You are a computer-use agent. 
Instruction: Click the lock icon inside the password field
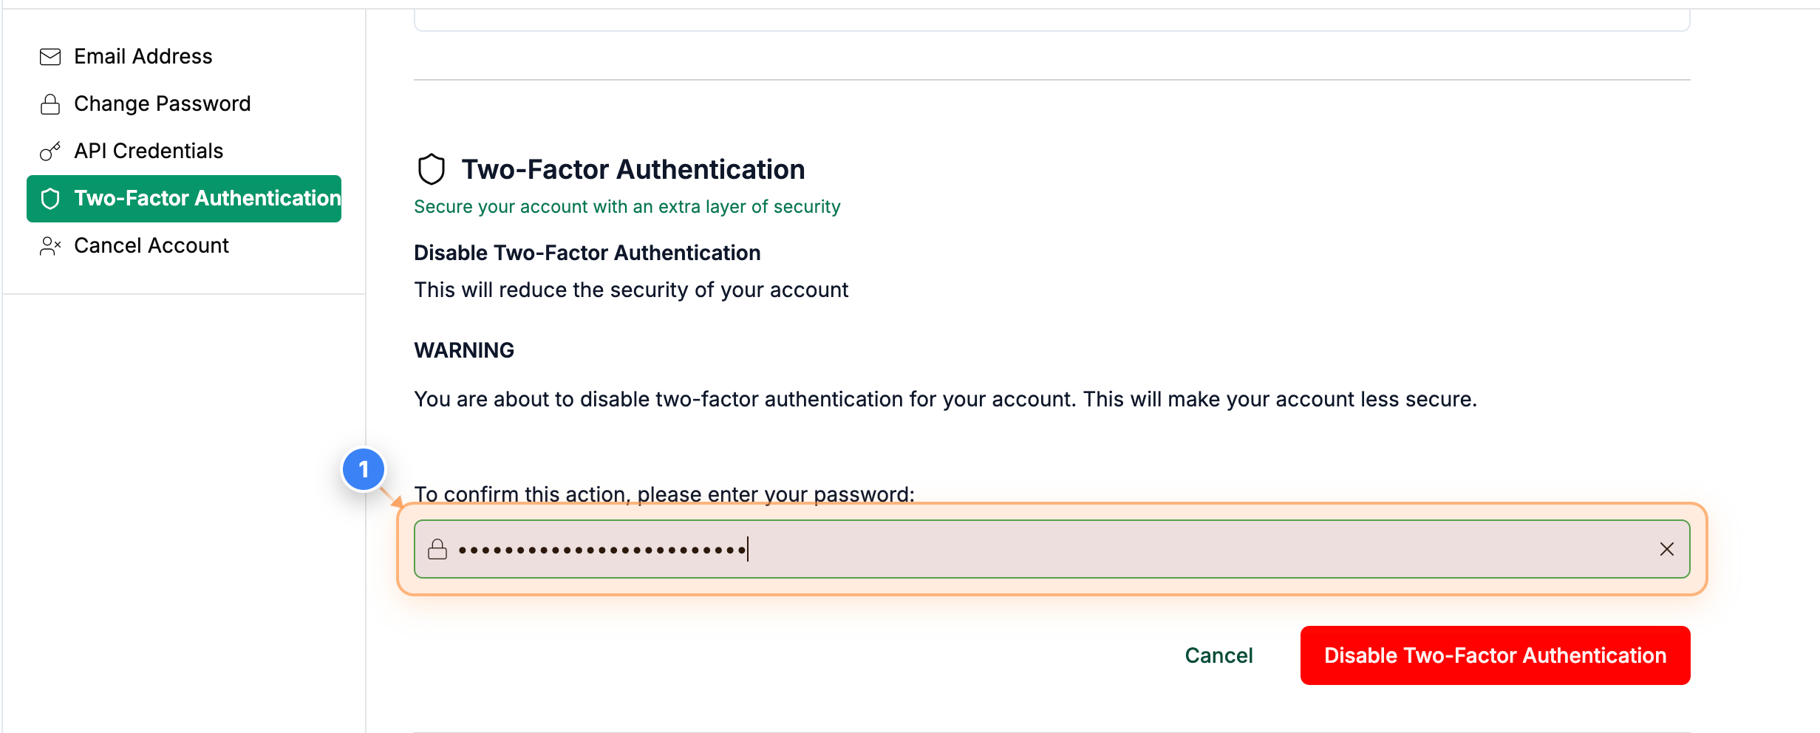click(x=437, y=549)
